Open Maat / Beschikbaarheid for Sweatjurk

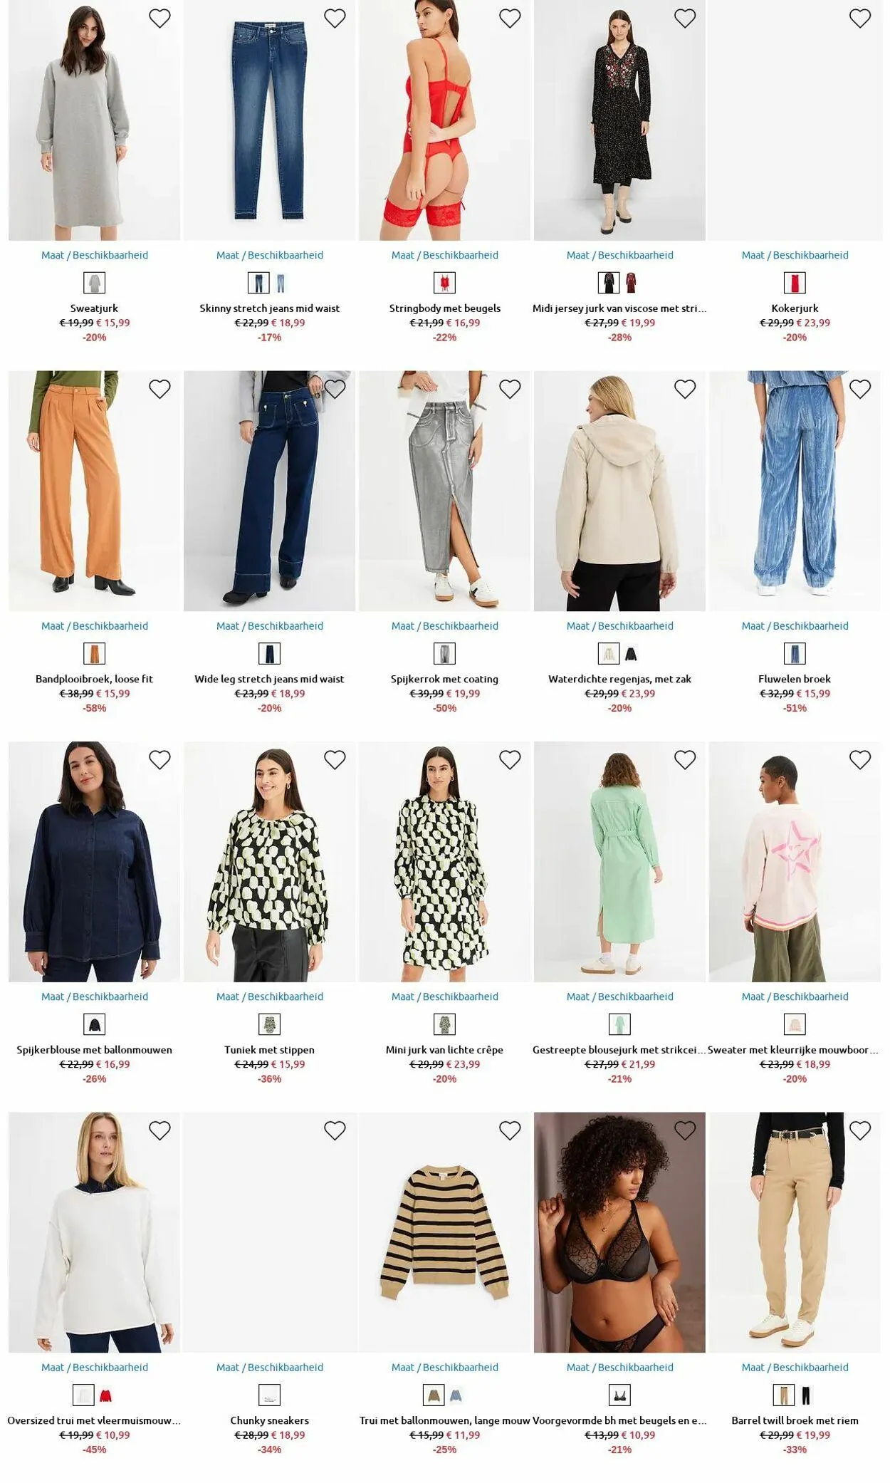point(95,255)
